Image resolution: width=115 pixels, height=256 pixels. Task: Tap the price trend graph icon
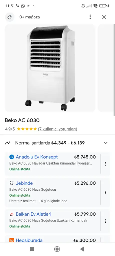(8, 143)
